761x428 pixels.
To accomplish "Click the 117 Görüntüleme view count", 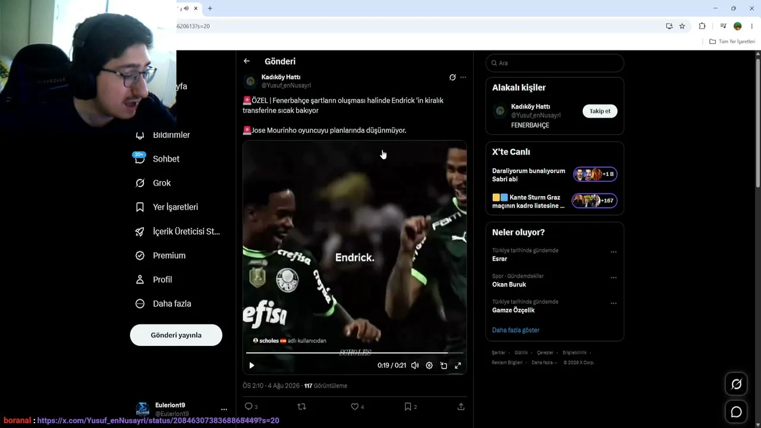I will click(326, 386).
